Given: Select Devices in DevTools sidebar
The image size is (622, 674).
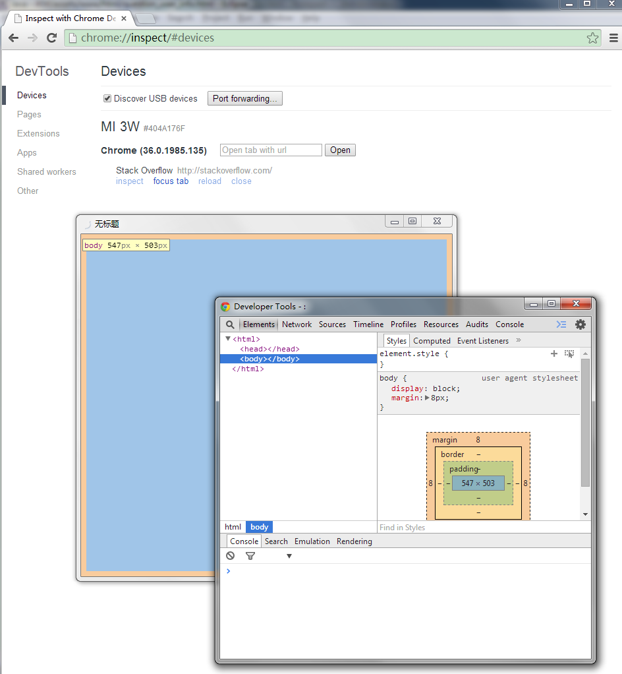Looking at the screenshot, I should [x=32, y=96].
